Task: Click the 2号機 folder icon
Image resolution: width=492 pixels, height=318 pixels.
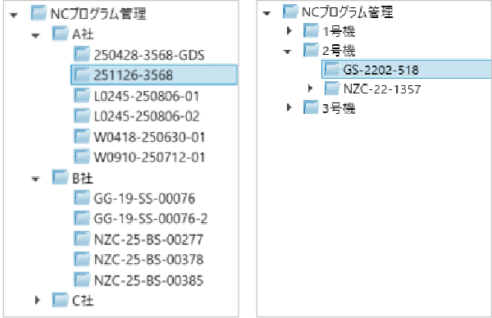Action: pyautogui.click(x=311, y=49)
